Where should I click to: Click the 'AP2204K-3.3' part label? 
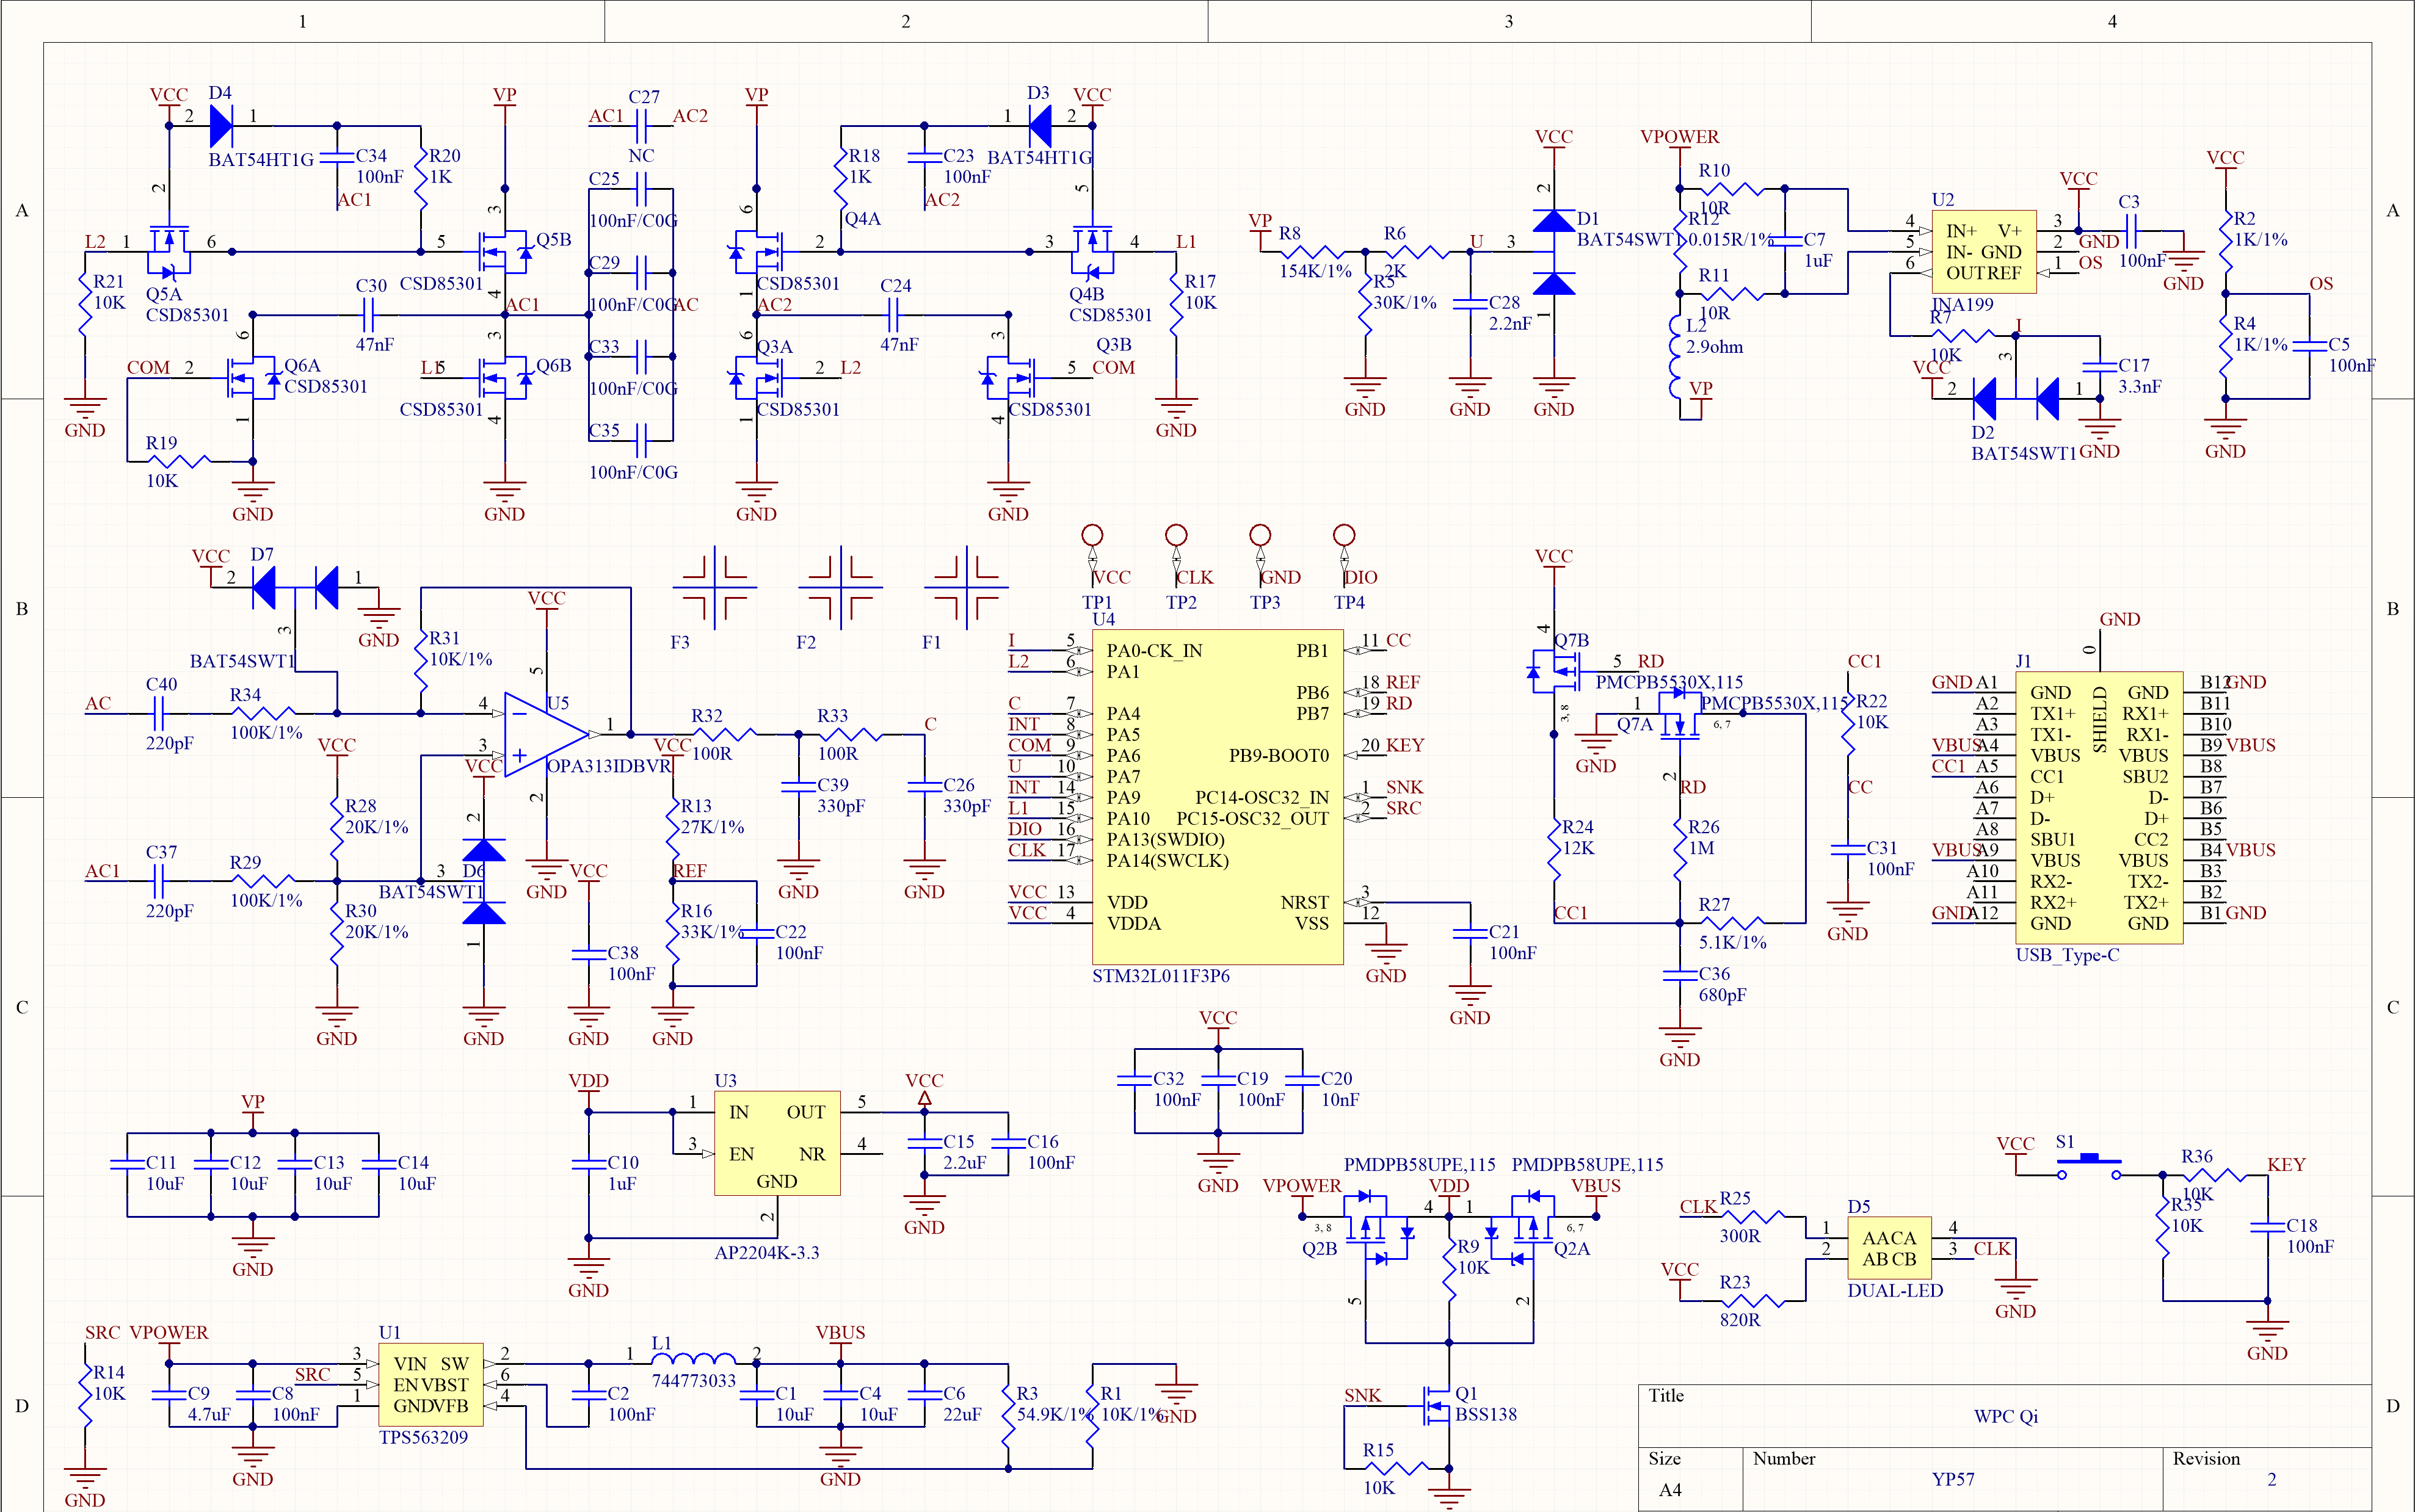tap(766, 1253)
